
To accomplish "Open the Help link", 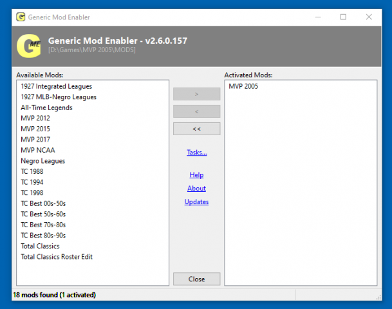I will coord(196,174).
